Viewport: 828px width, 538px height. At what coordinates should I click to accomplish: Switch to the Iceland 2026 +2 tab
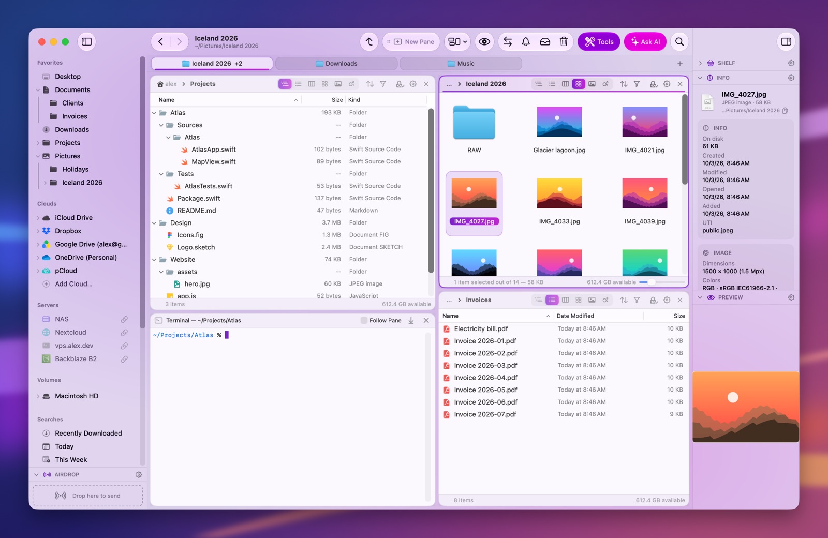click(212, 64)
